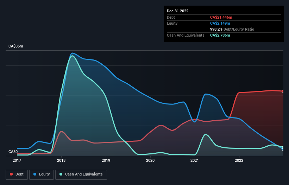Image resolution: width=289 pixels, height=185 pixels.
Task: Click the CA$35m y-axis label
Action: [16, 46]
